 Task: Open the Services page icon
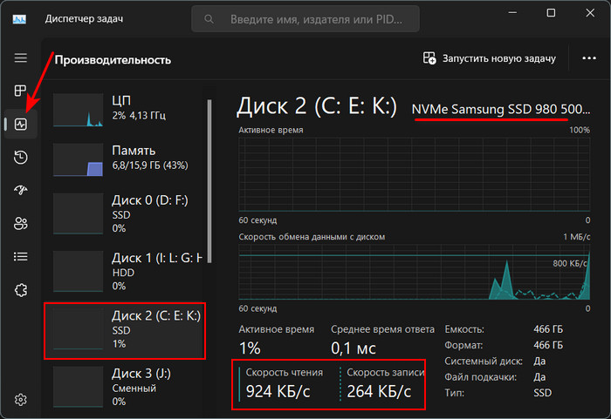point(21,290)
